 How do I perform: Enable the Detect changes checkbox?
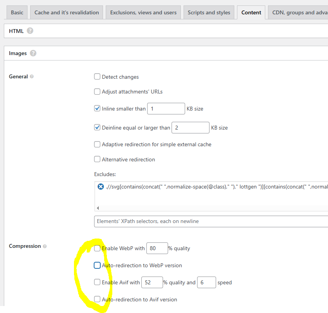(97, 77)
